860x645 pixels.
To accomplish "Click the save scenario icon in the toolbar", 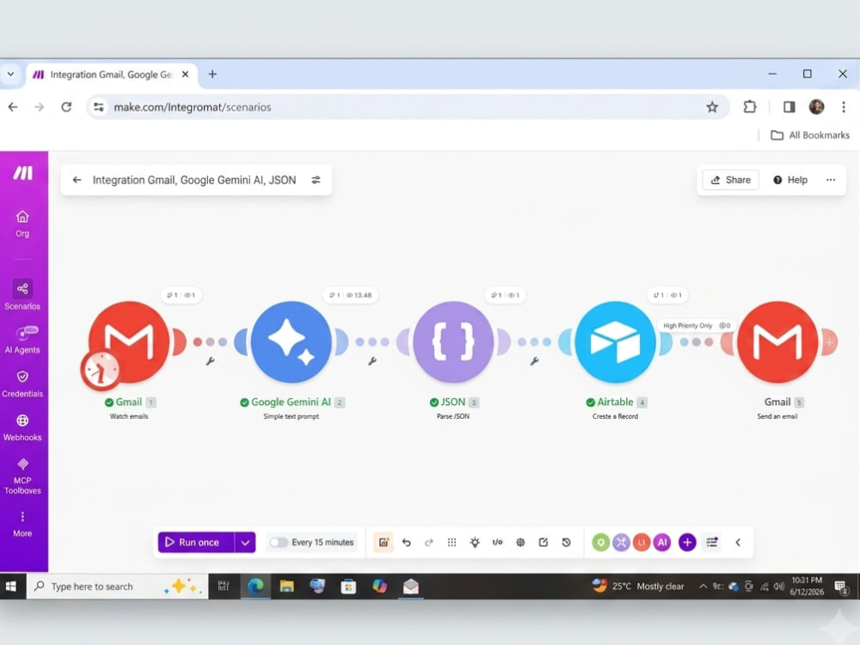I will click(x=384, y=543).
